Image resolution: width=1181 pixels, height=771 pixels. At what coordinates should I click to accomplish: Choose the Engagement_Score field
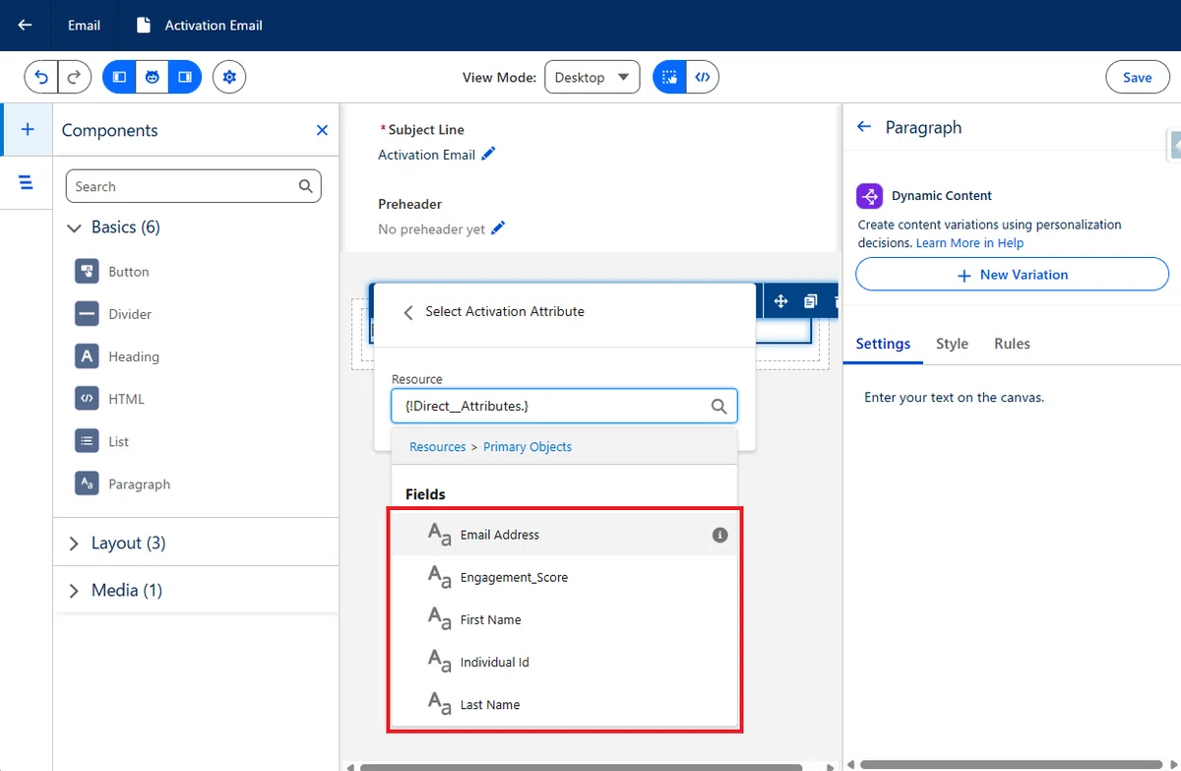click(x=564, y=577)
